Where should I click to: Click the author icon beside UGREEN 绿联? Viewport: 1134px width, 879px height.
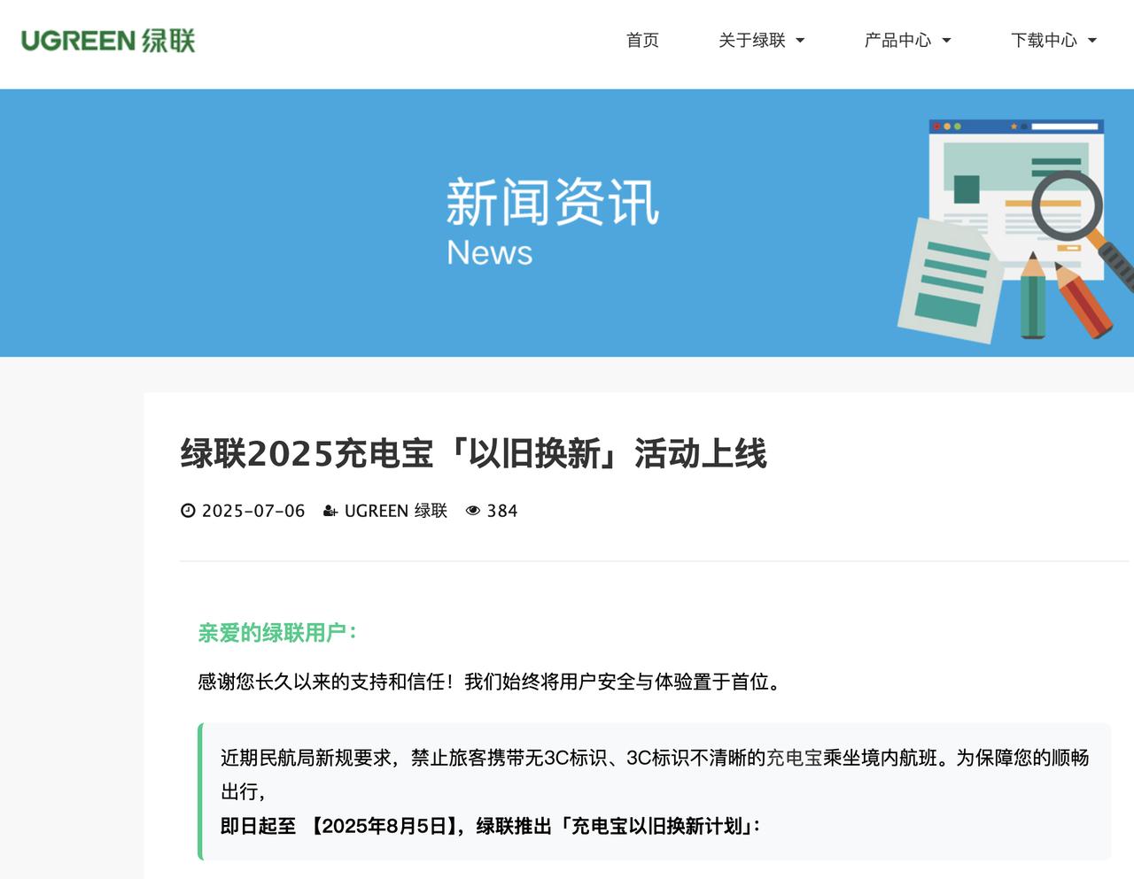(x=330, y=511)
